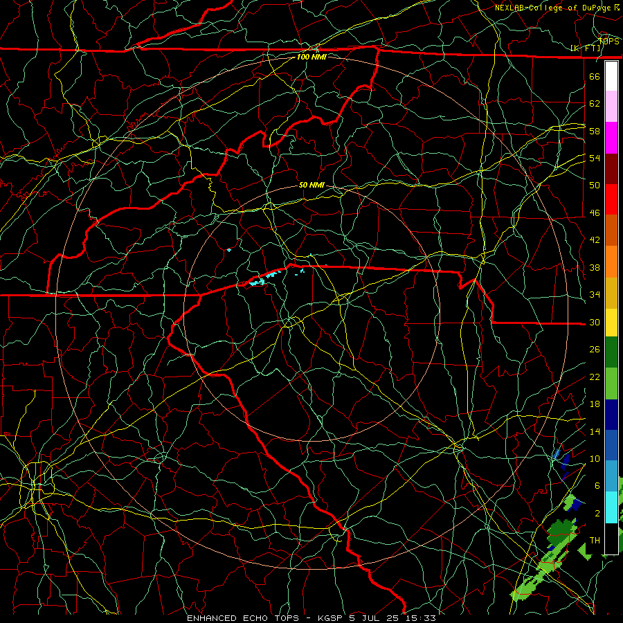Click the 'TOPS' legend heading
The height and width of the screenshot is (623, 623).
click(x=608, y=42)
